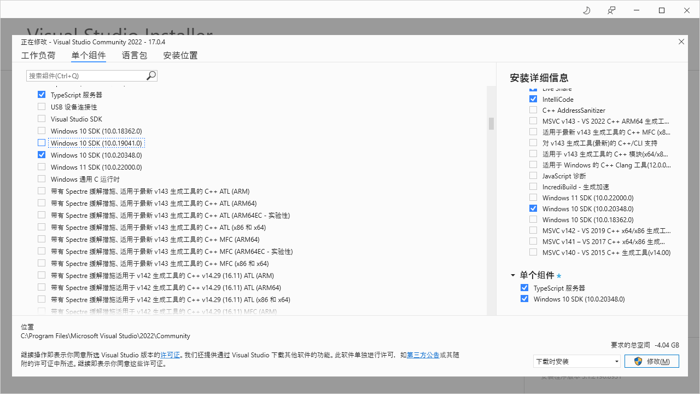Check MSVC v143 ARM64 生成工具 in details
Screen dimensions: 700x394
(533, 121)
